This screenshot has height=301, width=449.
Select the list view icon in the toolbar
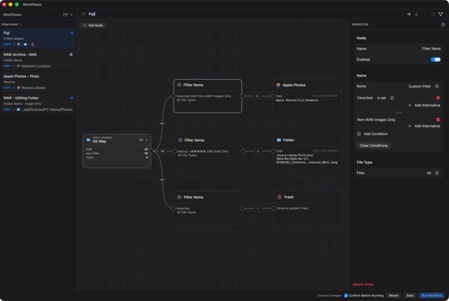point(433,14)
